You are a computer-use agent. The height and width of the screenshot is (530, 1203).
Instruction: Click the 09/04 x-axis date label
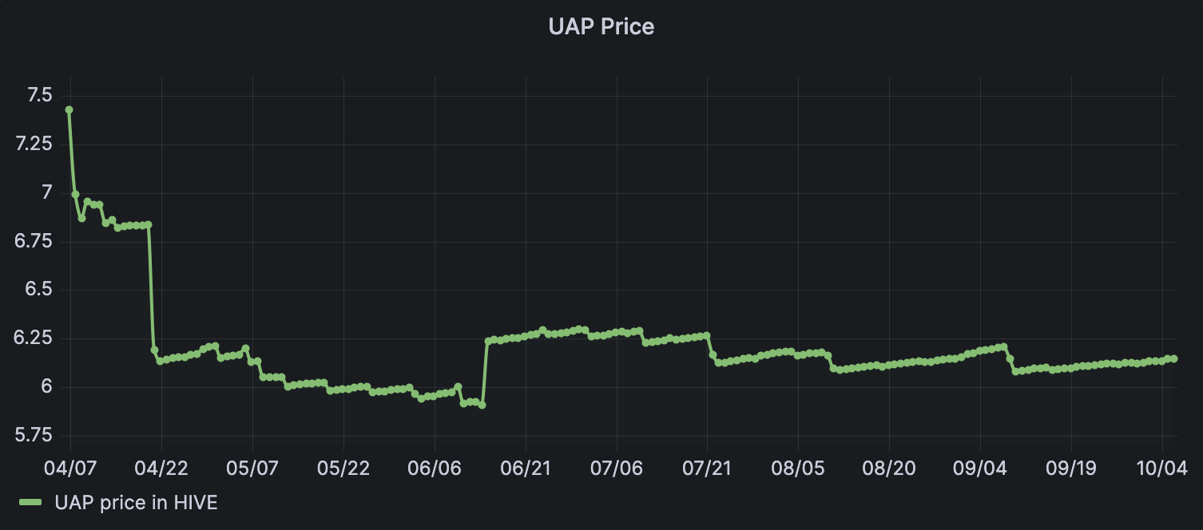980,468
